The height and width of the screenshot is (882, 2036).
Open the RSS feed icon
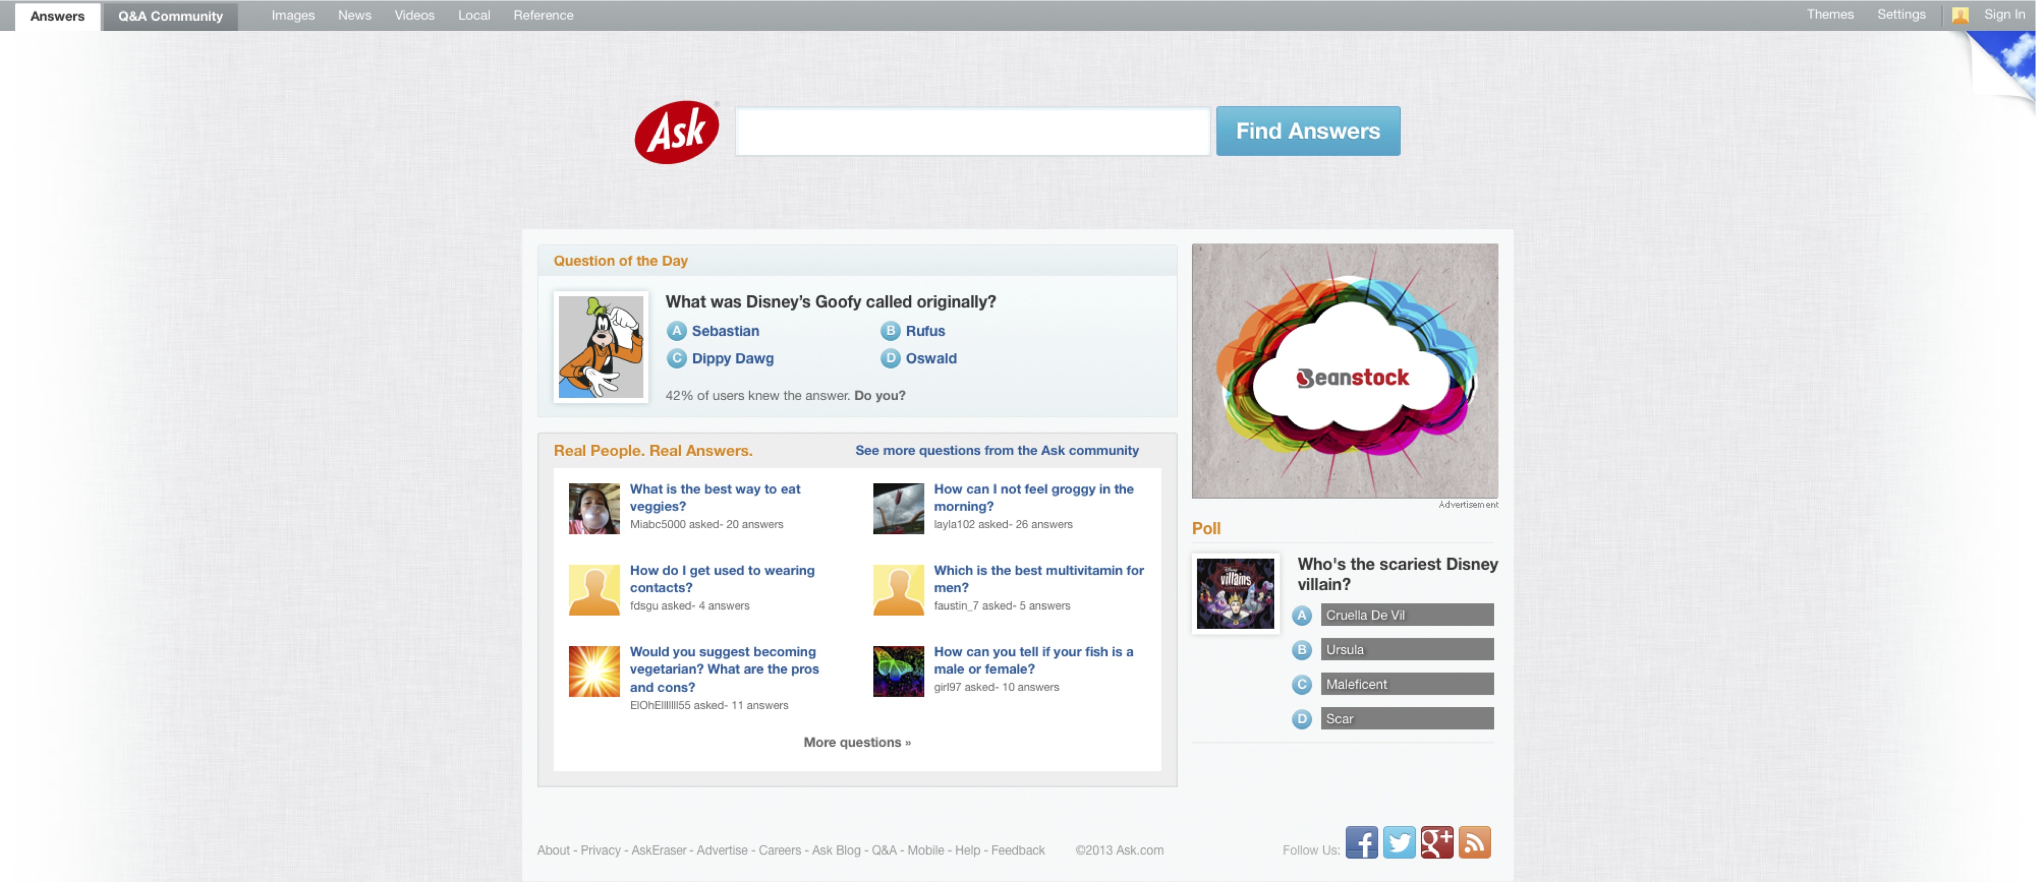pyautogui.click(x=1474, y=841)
